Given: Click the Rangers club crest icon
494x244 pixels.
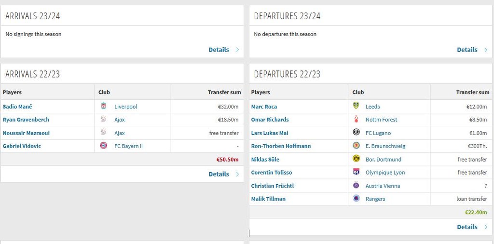Looking at the screenshot, I should 357,198.
